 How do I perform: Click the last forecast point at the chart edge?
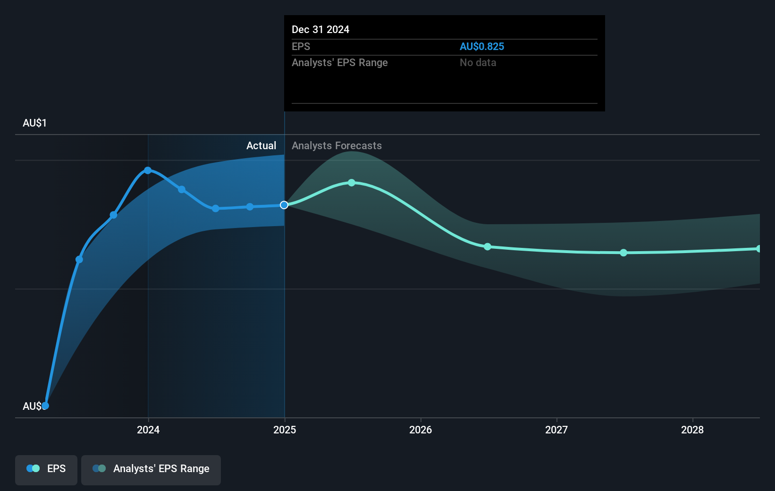pyautogui.click(x=759, y=248)
